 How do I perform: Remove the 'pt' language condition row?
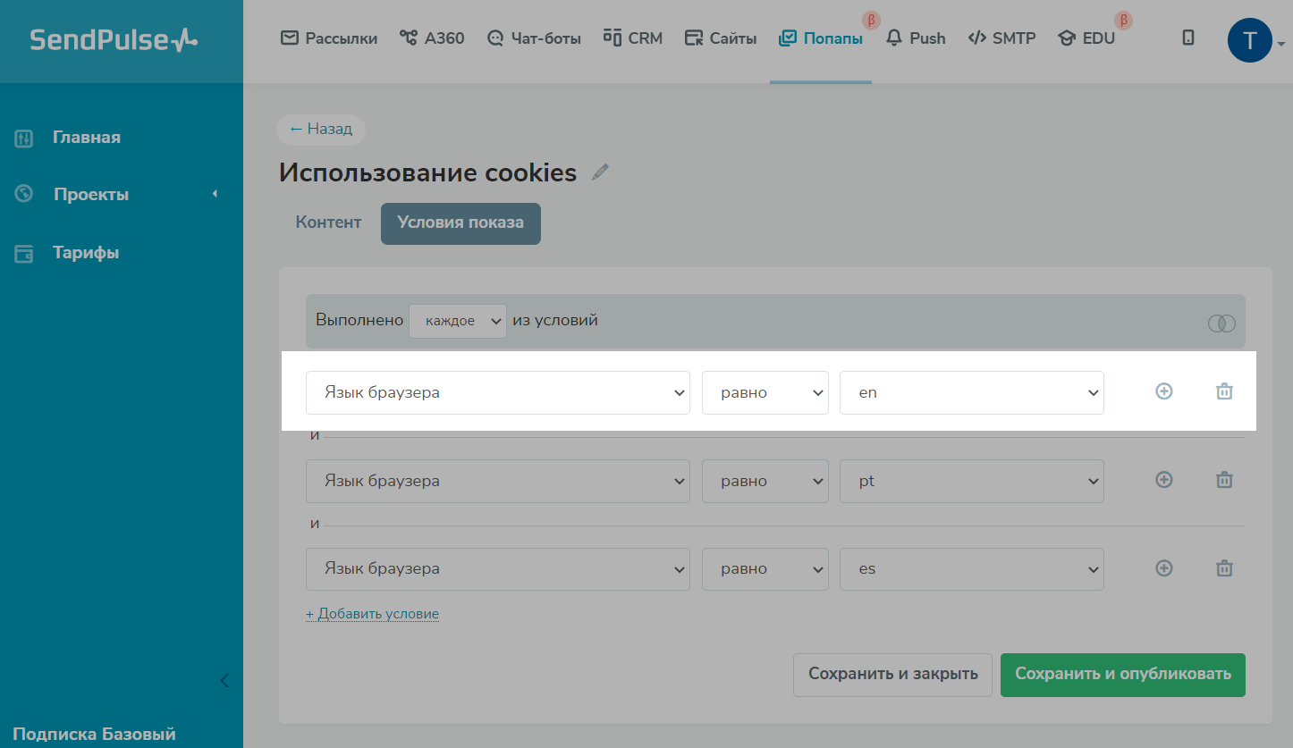click(x=1224, y=480)
